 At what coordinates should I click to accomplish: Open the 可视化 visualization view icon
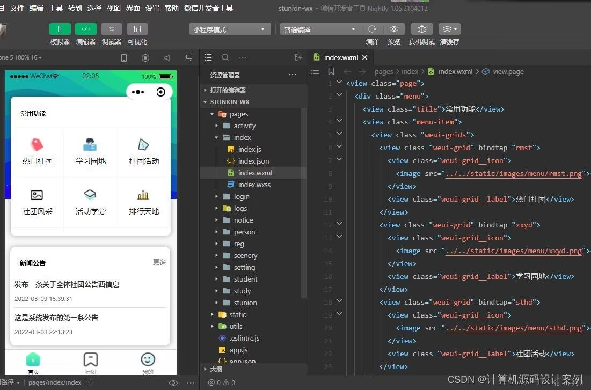pos(137,29)
